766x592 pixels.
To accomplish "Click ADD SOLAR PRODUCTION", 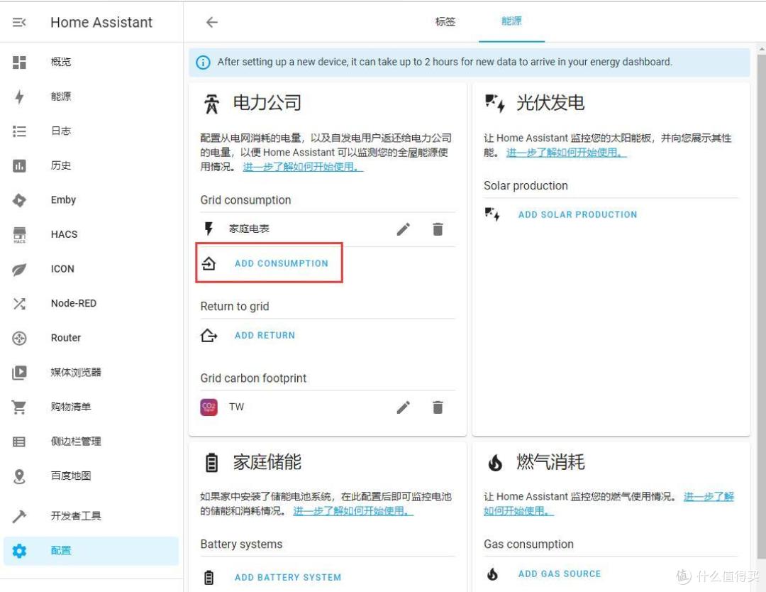I will click(577, 214).
